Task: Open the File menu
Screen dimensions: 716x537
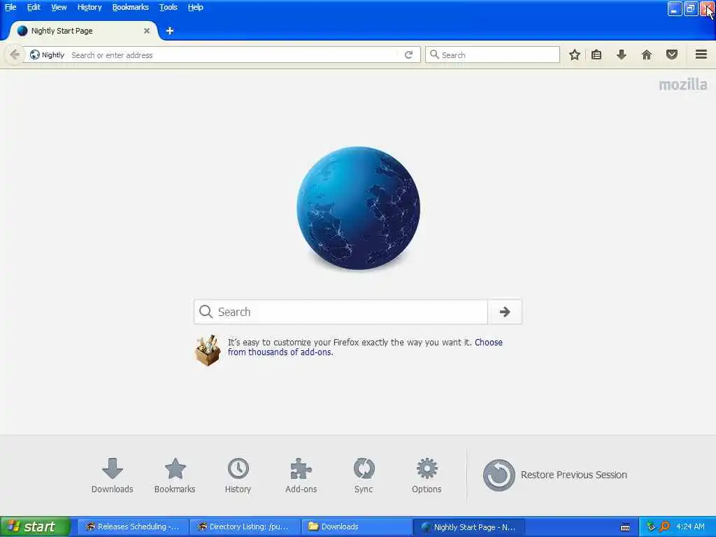Action: point(10,7)
